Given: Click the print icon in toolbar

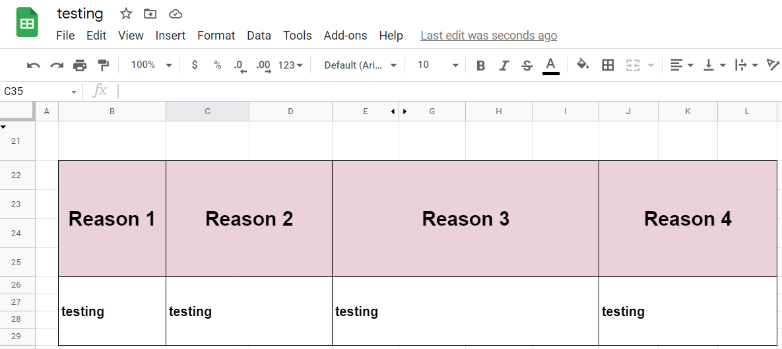Looking at the screenshot, I should (x=80, y=65).
